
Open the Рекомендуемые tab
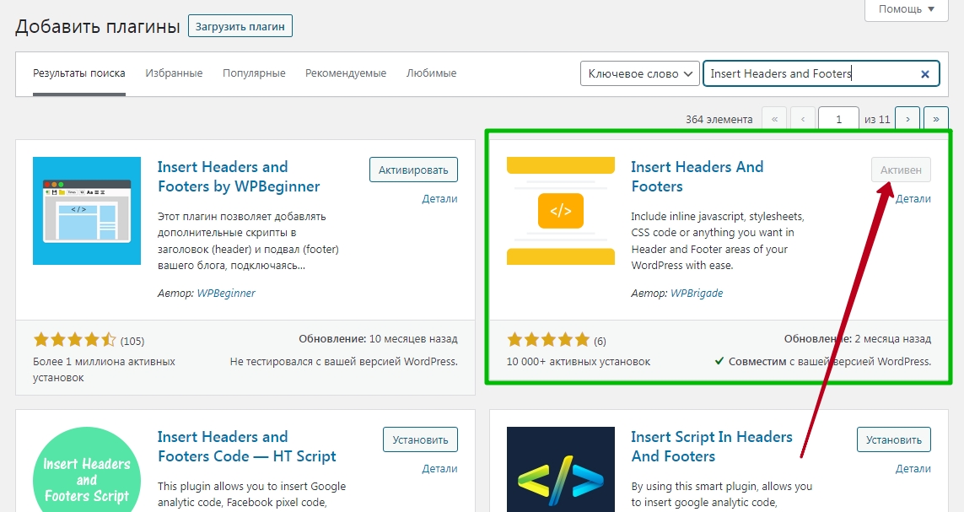tap(346, 73)
